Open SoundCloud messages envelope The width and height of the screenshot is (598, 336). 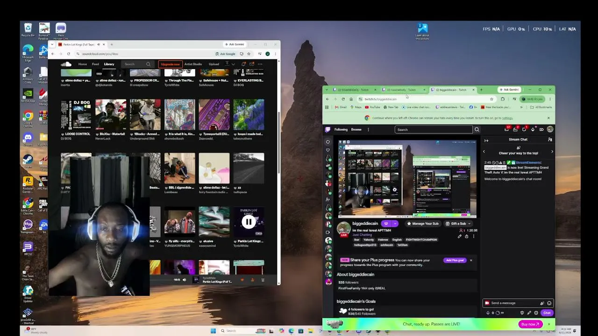click(x=251, y=64)
